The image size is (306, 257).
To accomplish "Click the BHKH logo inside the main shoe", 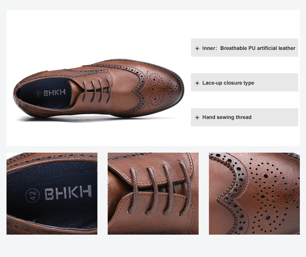I will click(x=54, y=93).
